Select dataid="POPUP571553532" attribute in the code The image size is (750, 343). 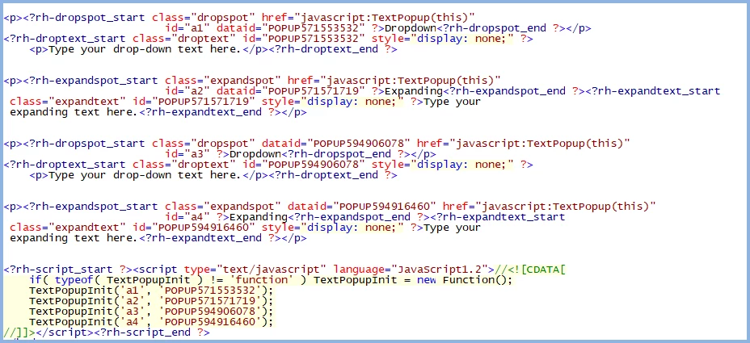[x=291, y=28]
